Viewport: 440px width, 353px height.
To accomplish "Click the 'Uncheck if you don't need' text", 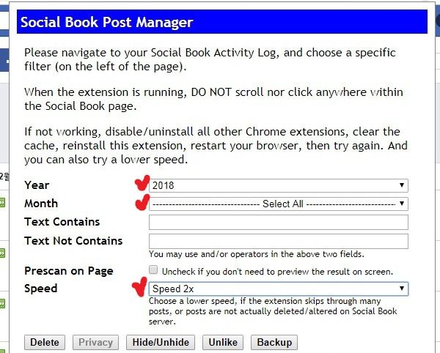I will point(277,272).
